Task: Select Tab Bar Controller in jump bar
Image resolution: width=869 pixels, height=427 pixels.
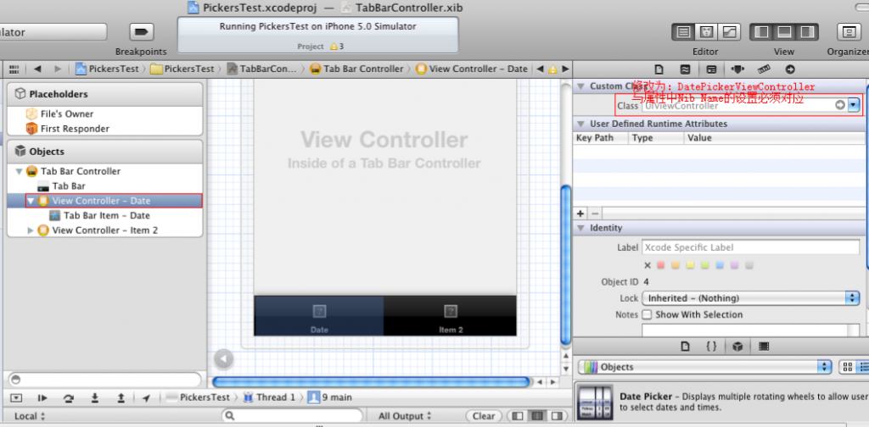Action: [356, 69]
